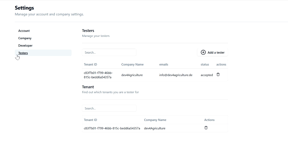
Task: Click the dev4Agriculture name in Tenant table
Action: tap(155, 128)
